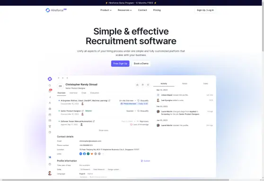This screenshot has width=264, height=181.
Task: Click the blue icon above help in sidebar
Action: 50,157
